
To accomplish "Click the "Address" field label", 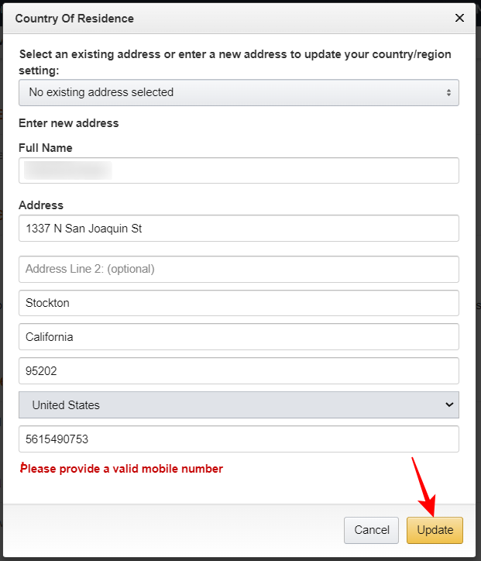I will [41, 205].
